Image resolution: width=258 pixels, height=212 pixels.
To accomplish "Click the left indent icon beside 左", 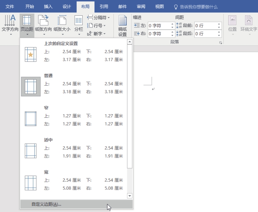I will coord(137,25).
